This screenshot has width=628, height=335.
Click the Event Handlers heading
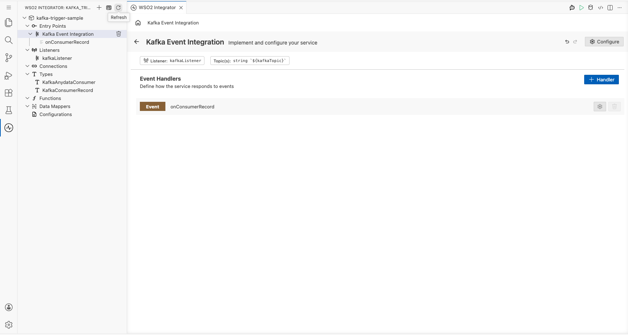[x=160, y=79]
